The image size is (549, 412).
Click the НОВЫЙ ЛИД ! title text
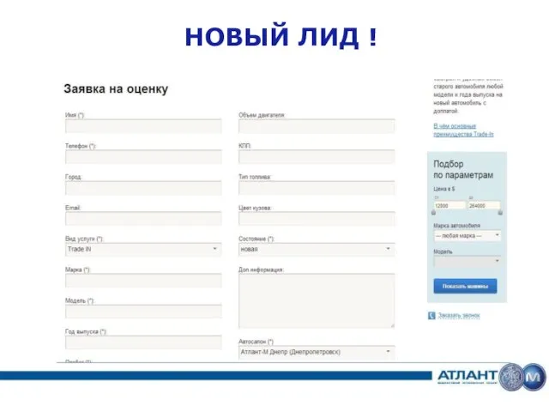click(x=281, y=36)
